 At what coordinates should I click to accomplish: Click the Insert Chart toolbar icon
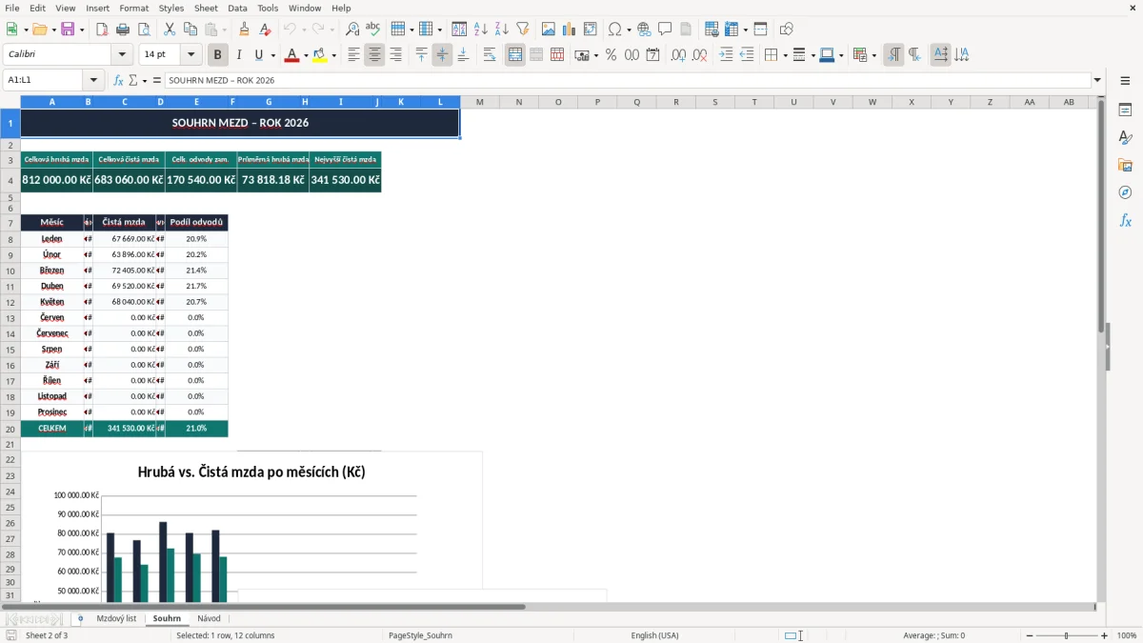[x=569, y=30]
